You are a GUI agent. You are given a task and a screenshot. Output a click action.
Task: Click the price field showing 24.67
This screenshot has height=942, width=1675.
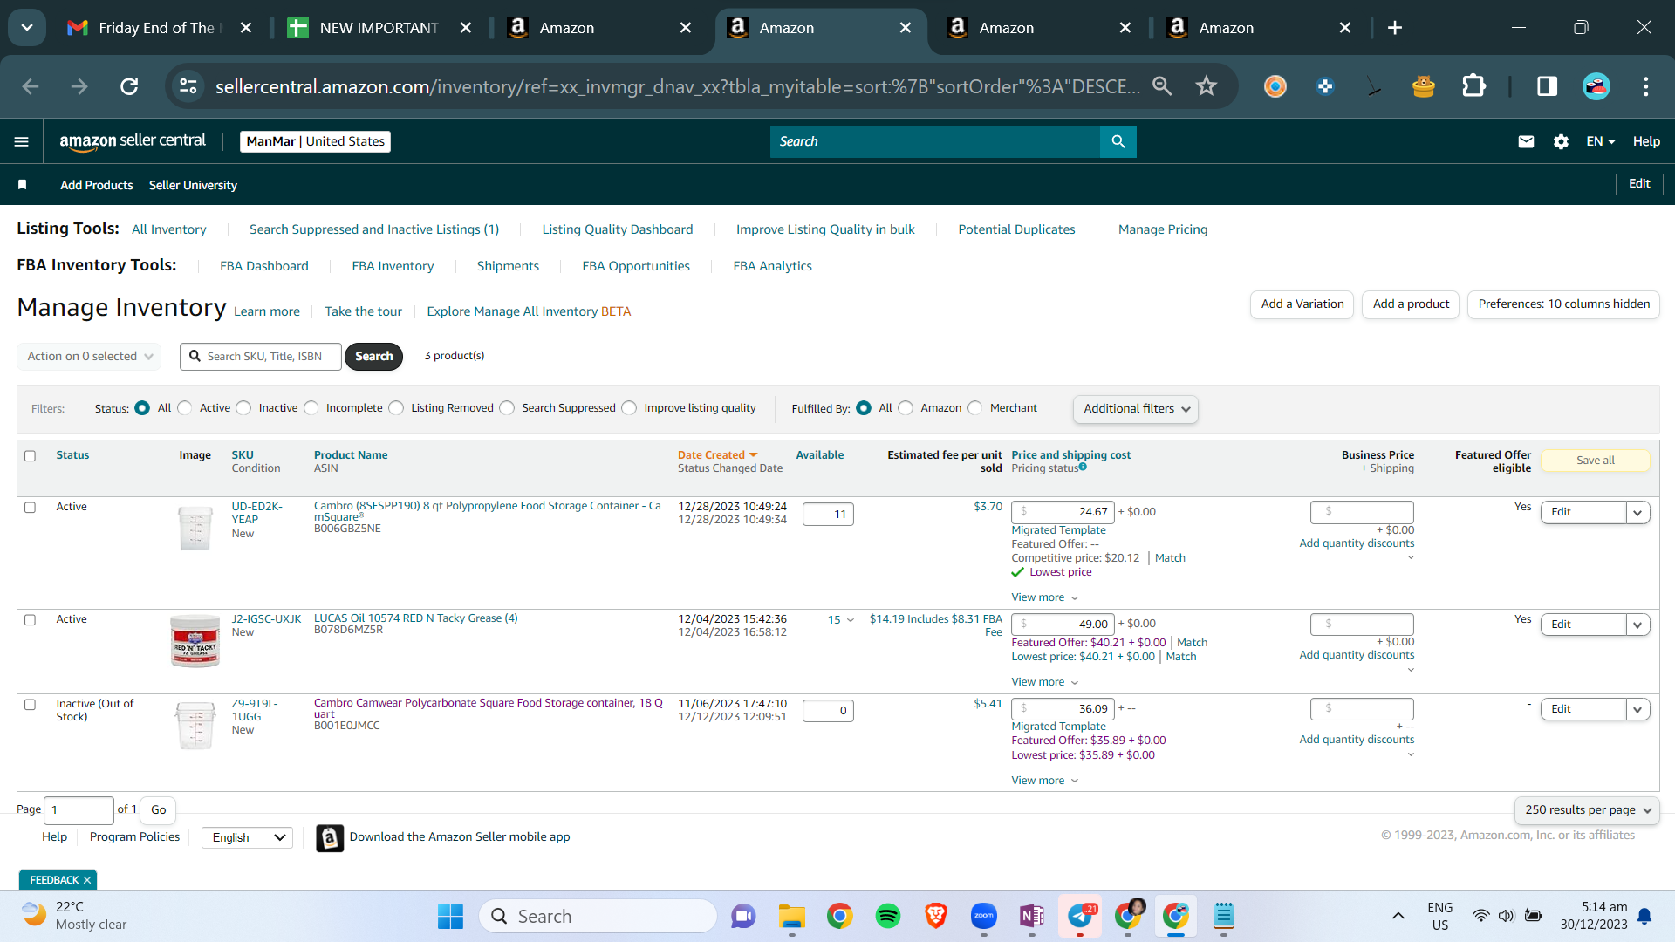(1063, 512)
